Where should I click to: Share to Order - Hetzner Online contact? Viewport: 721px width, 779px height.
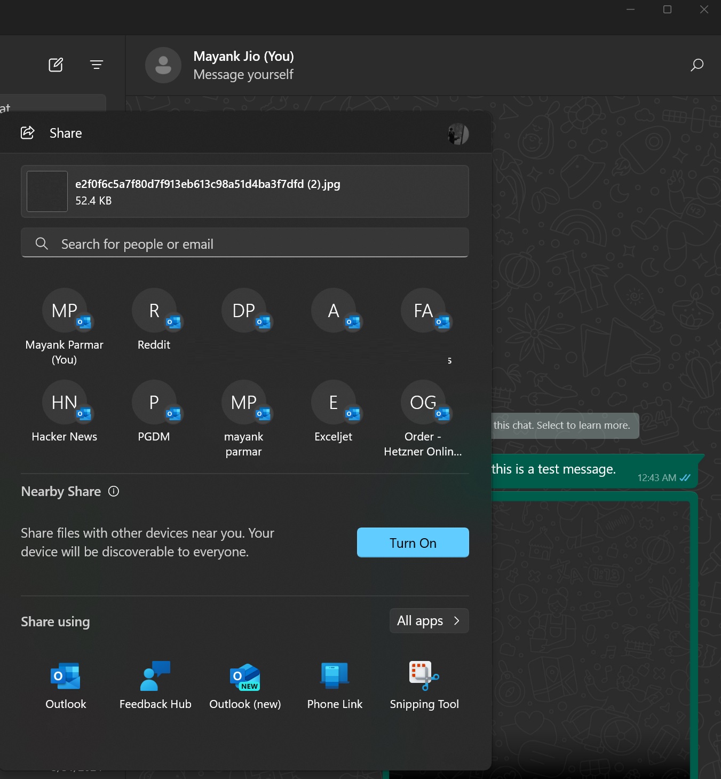[423, 419]
